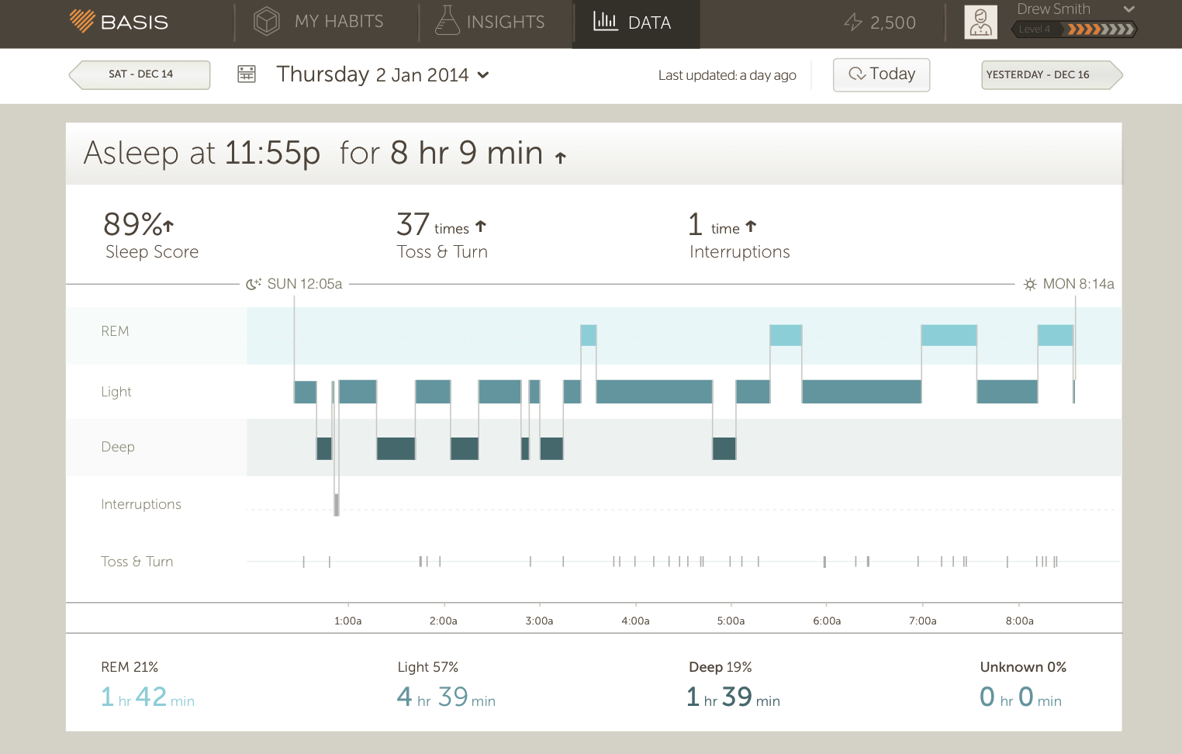Viewport: 1182px width, 754px height.
Task: Go to previous day SAT - DEC 14
Action: 140,74
